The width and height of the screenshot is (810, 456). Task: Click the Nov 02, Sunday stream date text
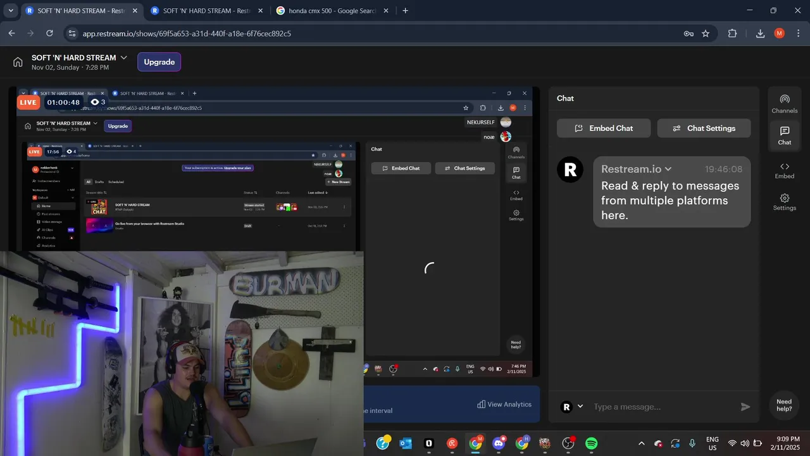pos(70,67)
